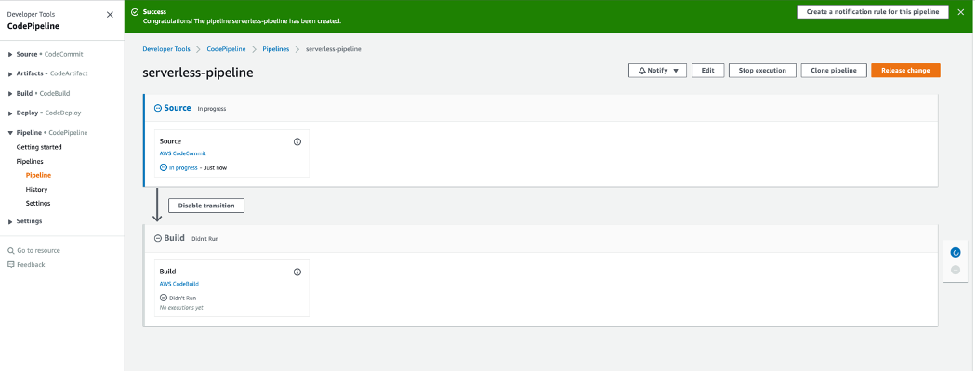Open the Notify dropdown menu
The image size is (976, 372).
click(657, 71)
